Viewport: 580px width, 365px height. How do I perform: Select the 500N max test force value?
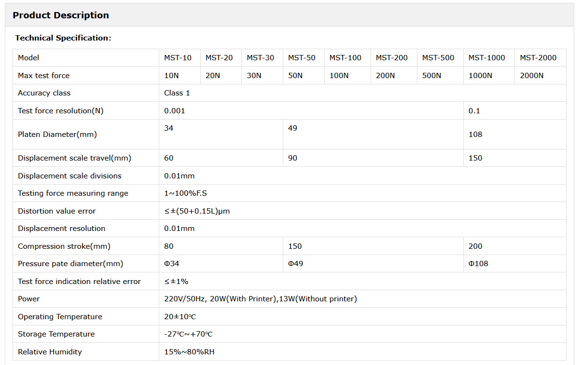coord(431,76)
